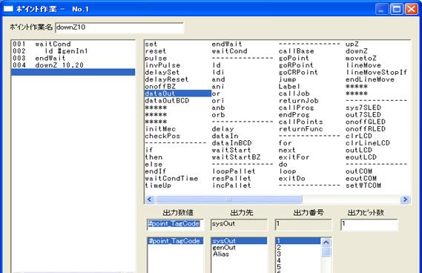Click the 出力ビット数 input field
The image size is (422, 273).
click(369, 225)
